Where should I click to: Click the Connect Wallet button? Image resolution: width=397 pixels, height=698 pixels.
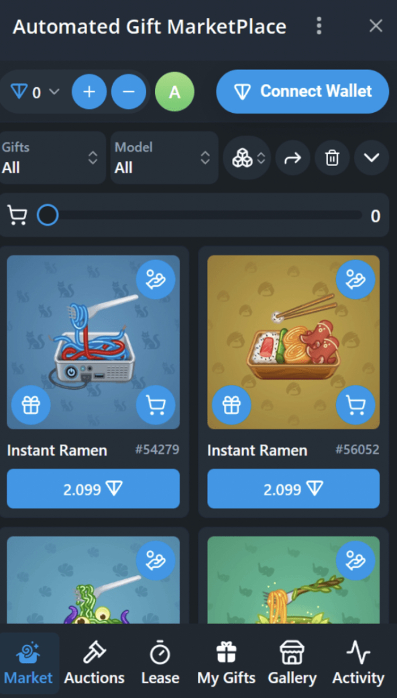(x=302, y=92)
